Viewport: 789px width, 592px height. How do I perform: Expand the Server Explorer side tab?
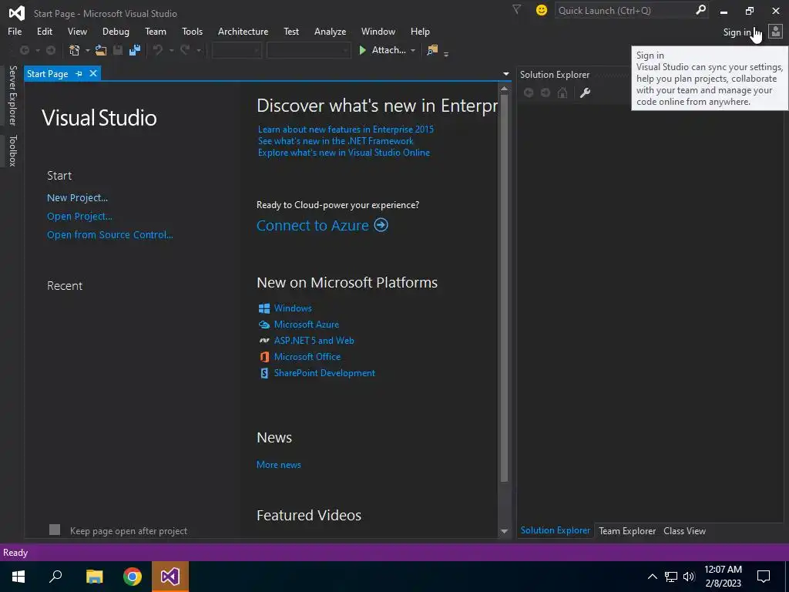point(13,95)
